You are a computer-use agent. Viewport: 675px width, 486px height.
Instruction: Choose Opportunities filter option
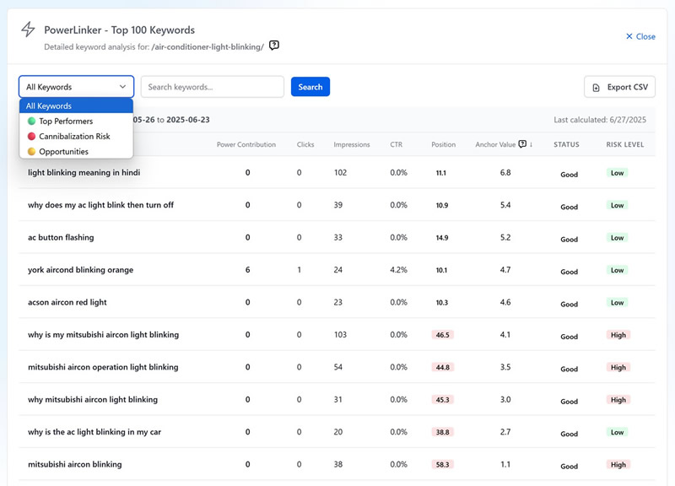(76, 152)
